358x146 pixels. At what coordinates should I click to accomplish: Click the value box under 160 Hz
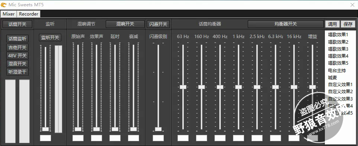point(202,138)
